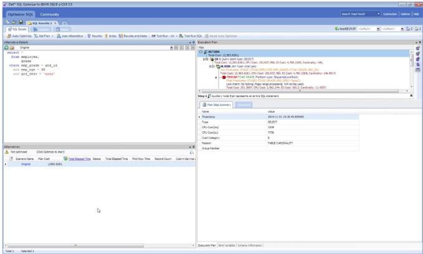Click the save disk icon
423x254 pixels.
(x=21, y=22)
